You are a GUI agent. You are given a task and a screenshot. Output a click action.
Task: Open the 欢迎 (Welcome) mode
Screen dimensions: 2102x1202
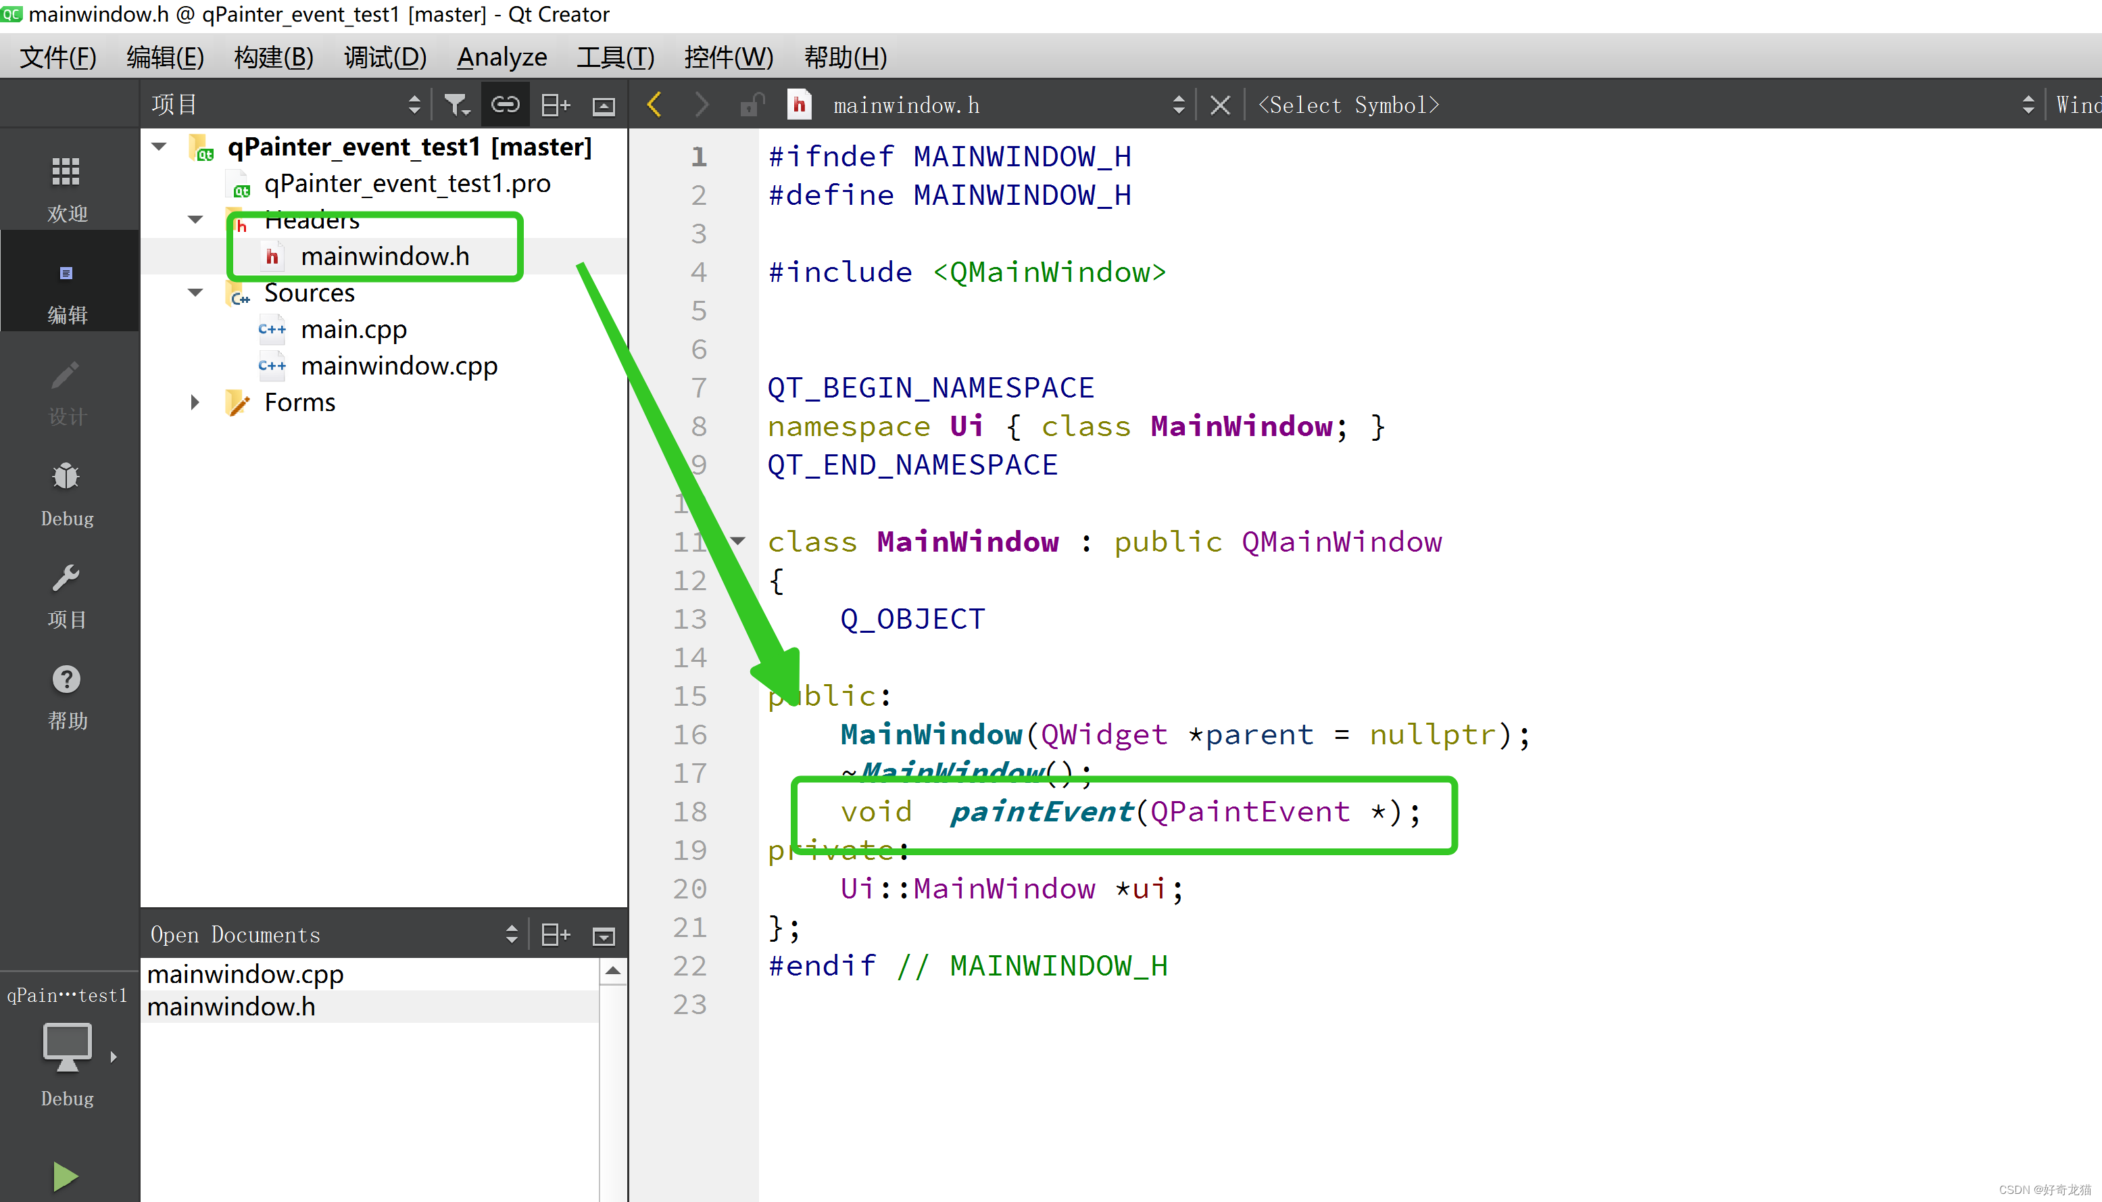pos(67,189)
